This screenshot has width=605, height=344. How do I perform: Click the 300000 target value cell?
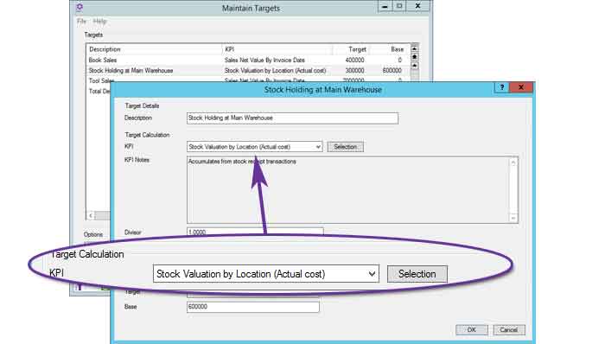[354, 71]
